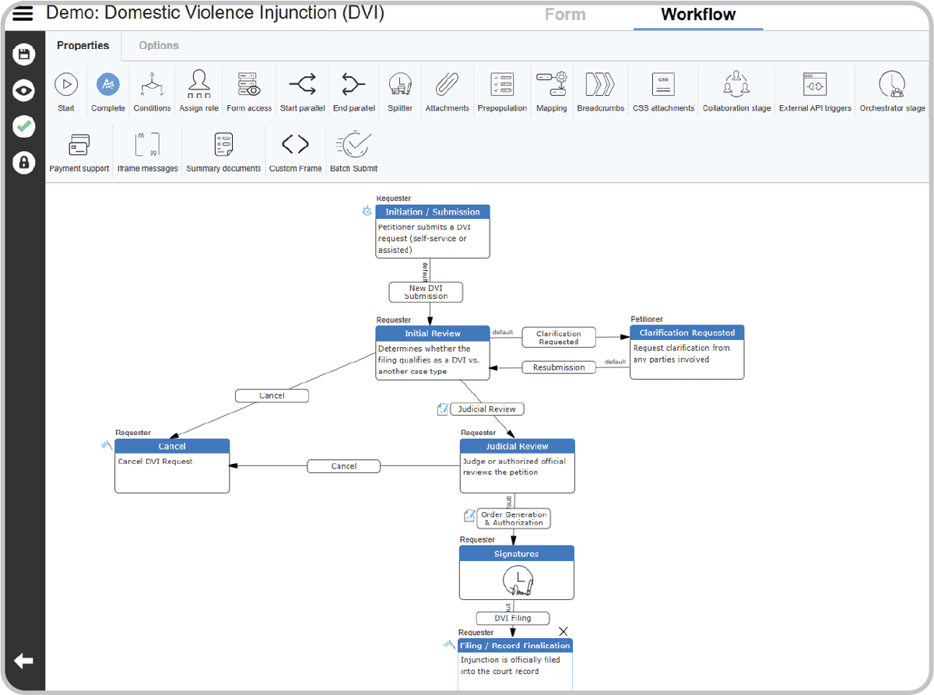This screenshot has width=934, height=695.
Task: Toggle preview with the eye icon
Action: click(x=24, y=90)
